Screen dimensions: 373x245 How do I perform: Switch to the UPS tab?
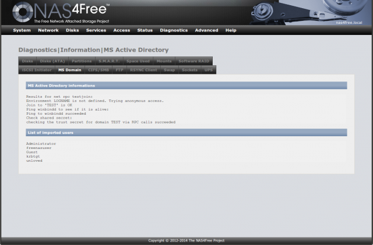coord(209,70)
